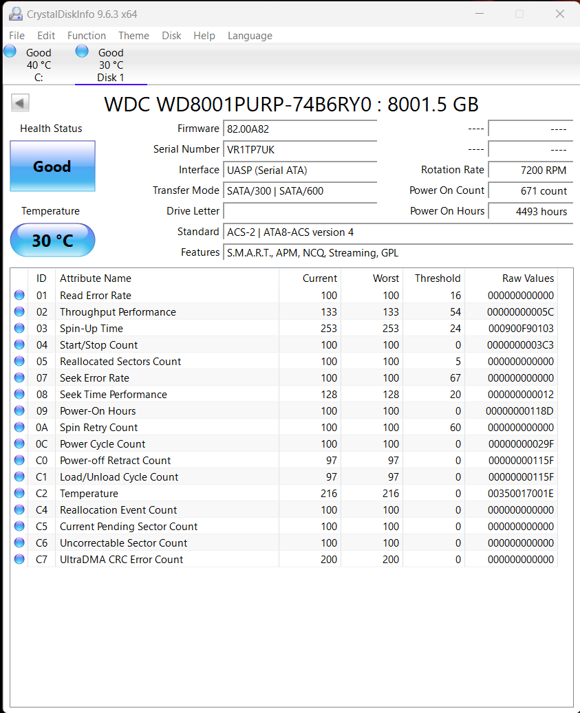The height and width of the screenshot is (713, 580).
Task: Open the Function menu
Action: [87, 36]
